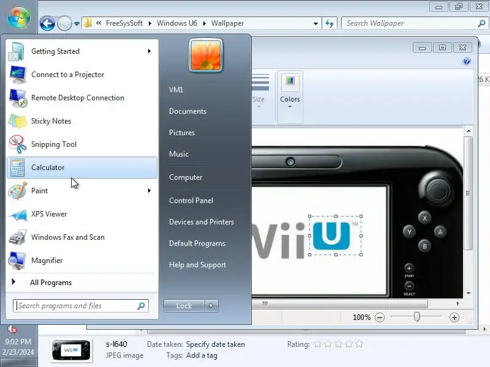Click the zoom in plus icon in Paint
The width and height of the screenshot is (490, 367).
pyautogui.click(x=454, y=317)
